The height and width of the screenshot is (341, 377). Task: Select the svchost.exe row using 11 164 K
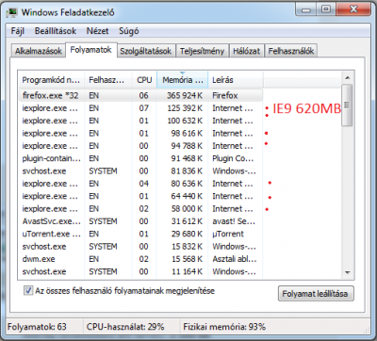click(x=140, y=271)
